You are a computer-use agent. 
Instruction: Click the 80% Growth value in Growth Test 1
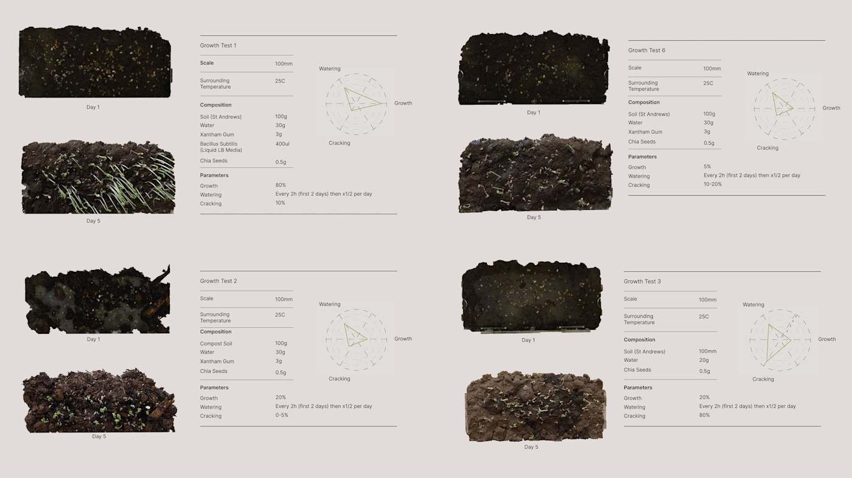279,185
